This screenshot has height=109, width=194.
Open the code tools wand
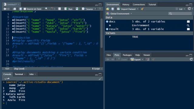51,9
